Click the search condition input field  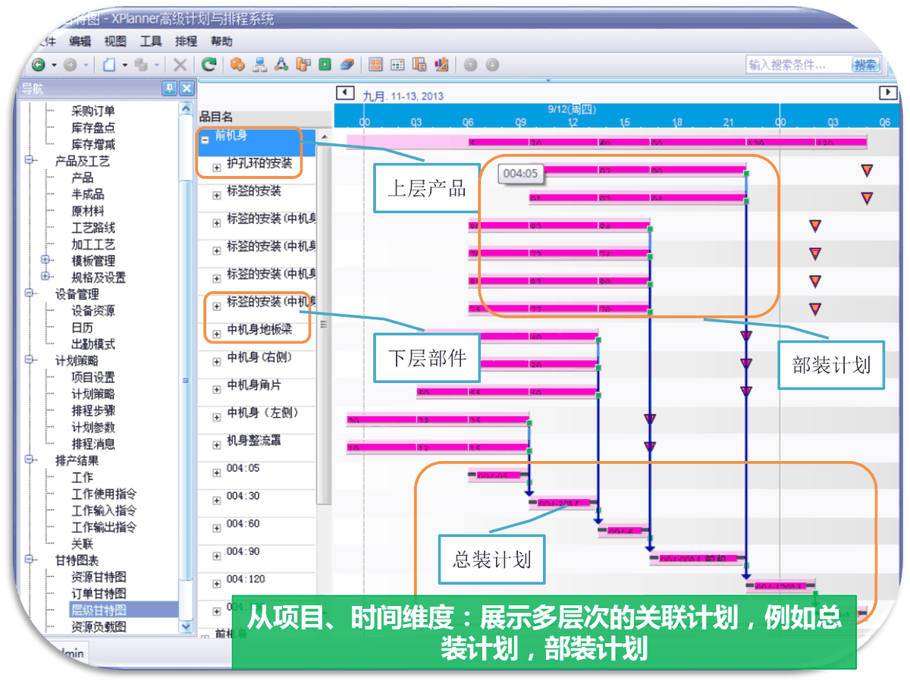(798, 65)
